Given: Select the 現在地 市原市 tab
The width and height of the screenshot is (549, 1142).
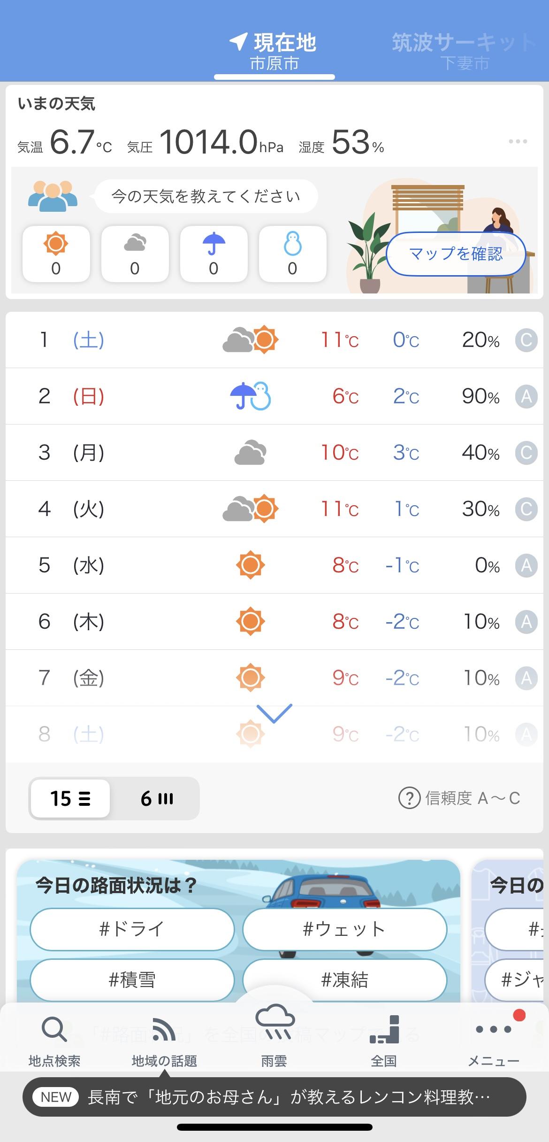Looking at the screenshot, I should [x=274, y=51].
